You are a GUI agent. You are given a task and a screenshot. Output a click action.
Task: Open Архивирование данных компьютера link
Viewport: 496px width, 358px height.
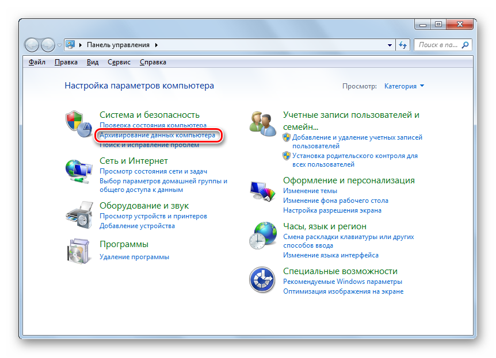158,136
